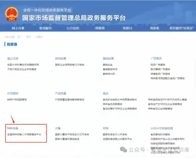
Task: Open 食品经营许可获证企业信息查询 link
Action: [120, 108]
